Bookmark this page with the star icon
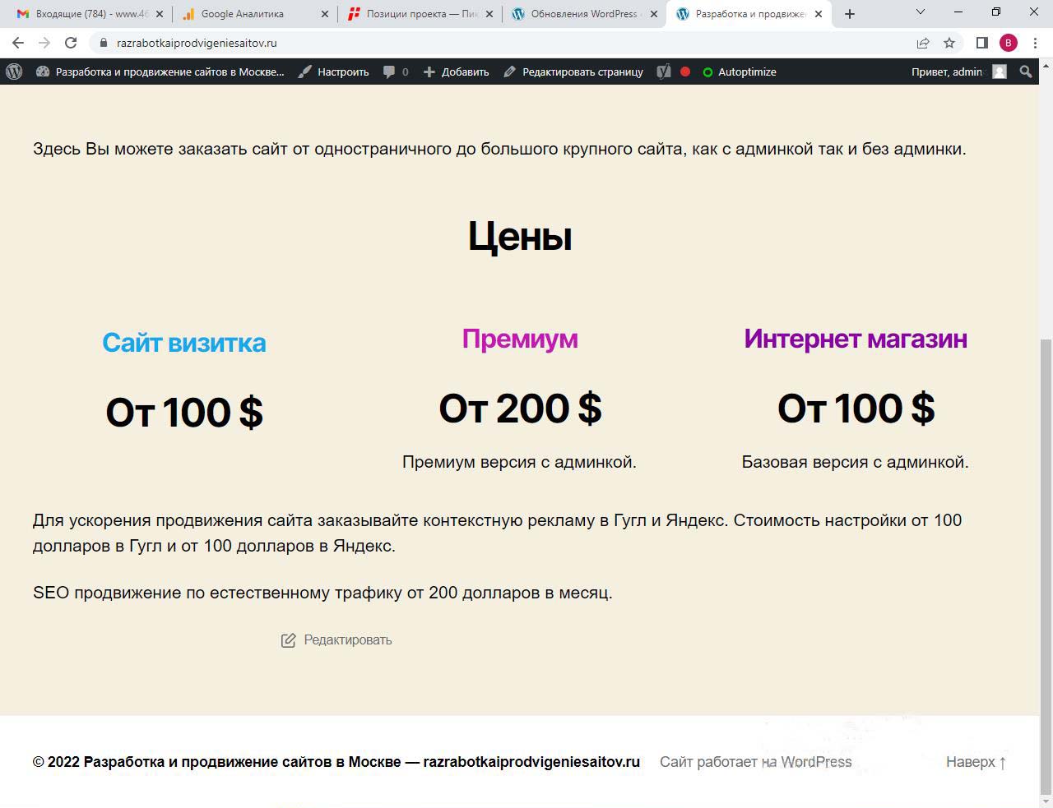 click(x=949, y=43)
